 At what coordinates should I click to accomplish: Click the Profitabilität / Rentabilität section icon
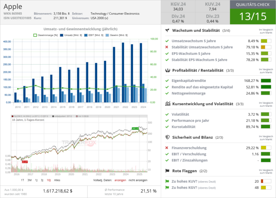click(x=167, y=71)
